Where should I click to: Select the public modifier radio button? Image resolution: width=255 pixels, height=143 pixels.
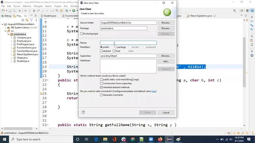(x=101, y=47)
